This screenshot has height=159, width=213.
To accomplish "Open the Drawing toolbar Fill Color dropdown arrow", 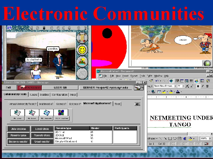I will coord(194,138).
